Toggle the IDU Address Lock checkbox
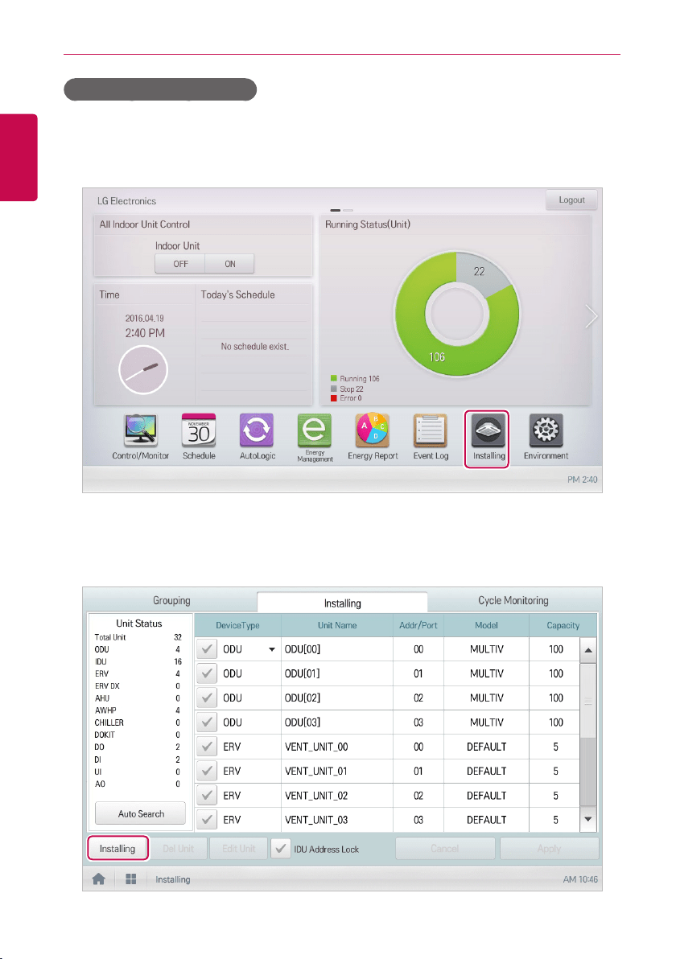Image resolution: width=676 pixels, height=959 pixels. tap(280, 848)
